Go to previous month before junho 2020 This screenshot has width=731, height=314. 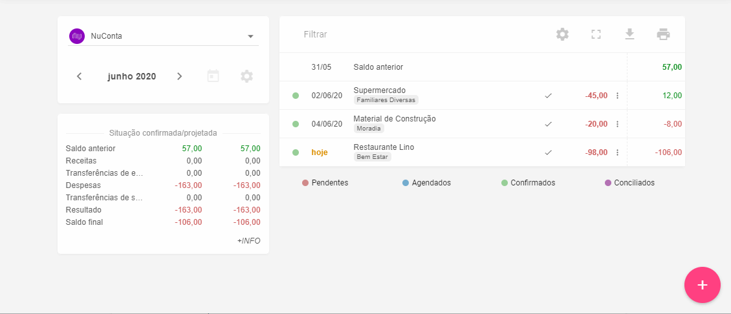pyautogui.click(x=79, y=76)
